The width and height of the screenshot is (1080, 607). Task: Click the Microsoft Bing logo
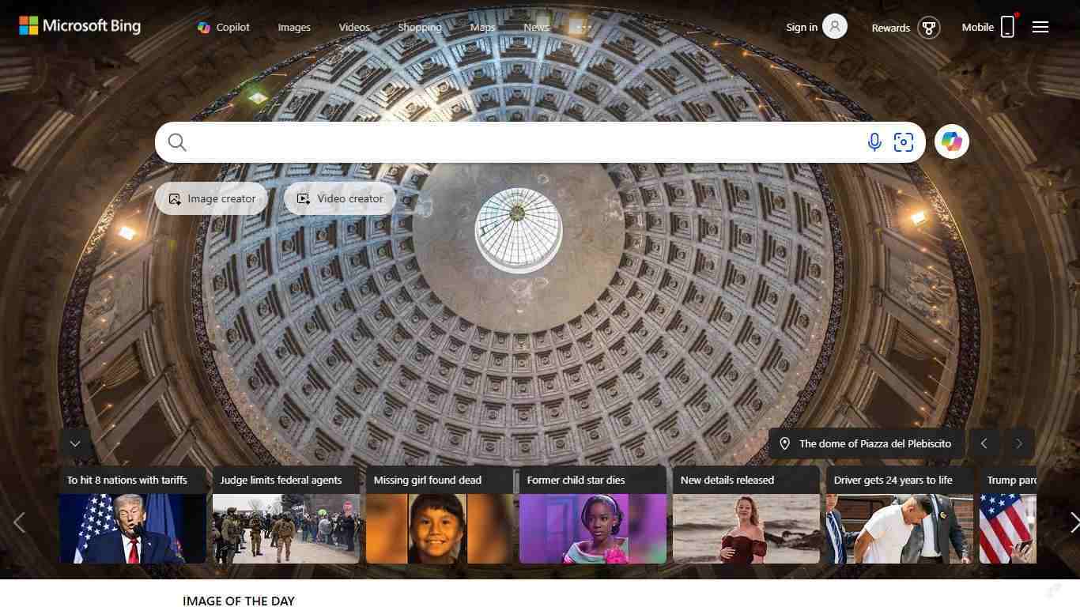tap(79, 25)
